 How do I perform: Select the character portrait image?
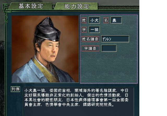tap(45, 49)
